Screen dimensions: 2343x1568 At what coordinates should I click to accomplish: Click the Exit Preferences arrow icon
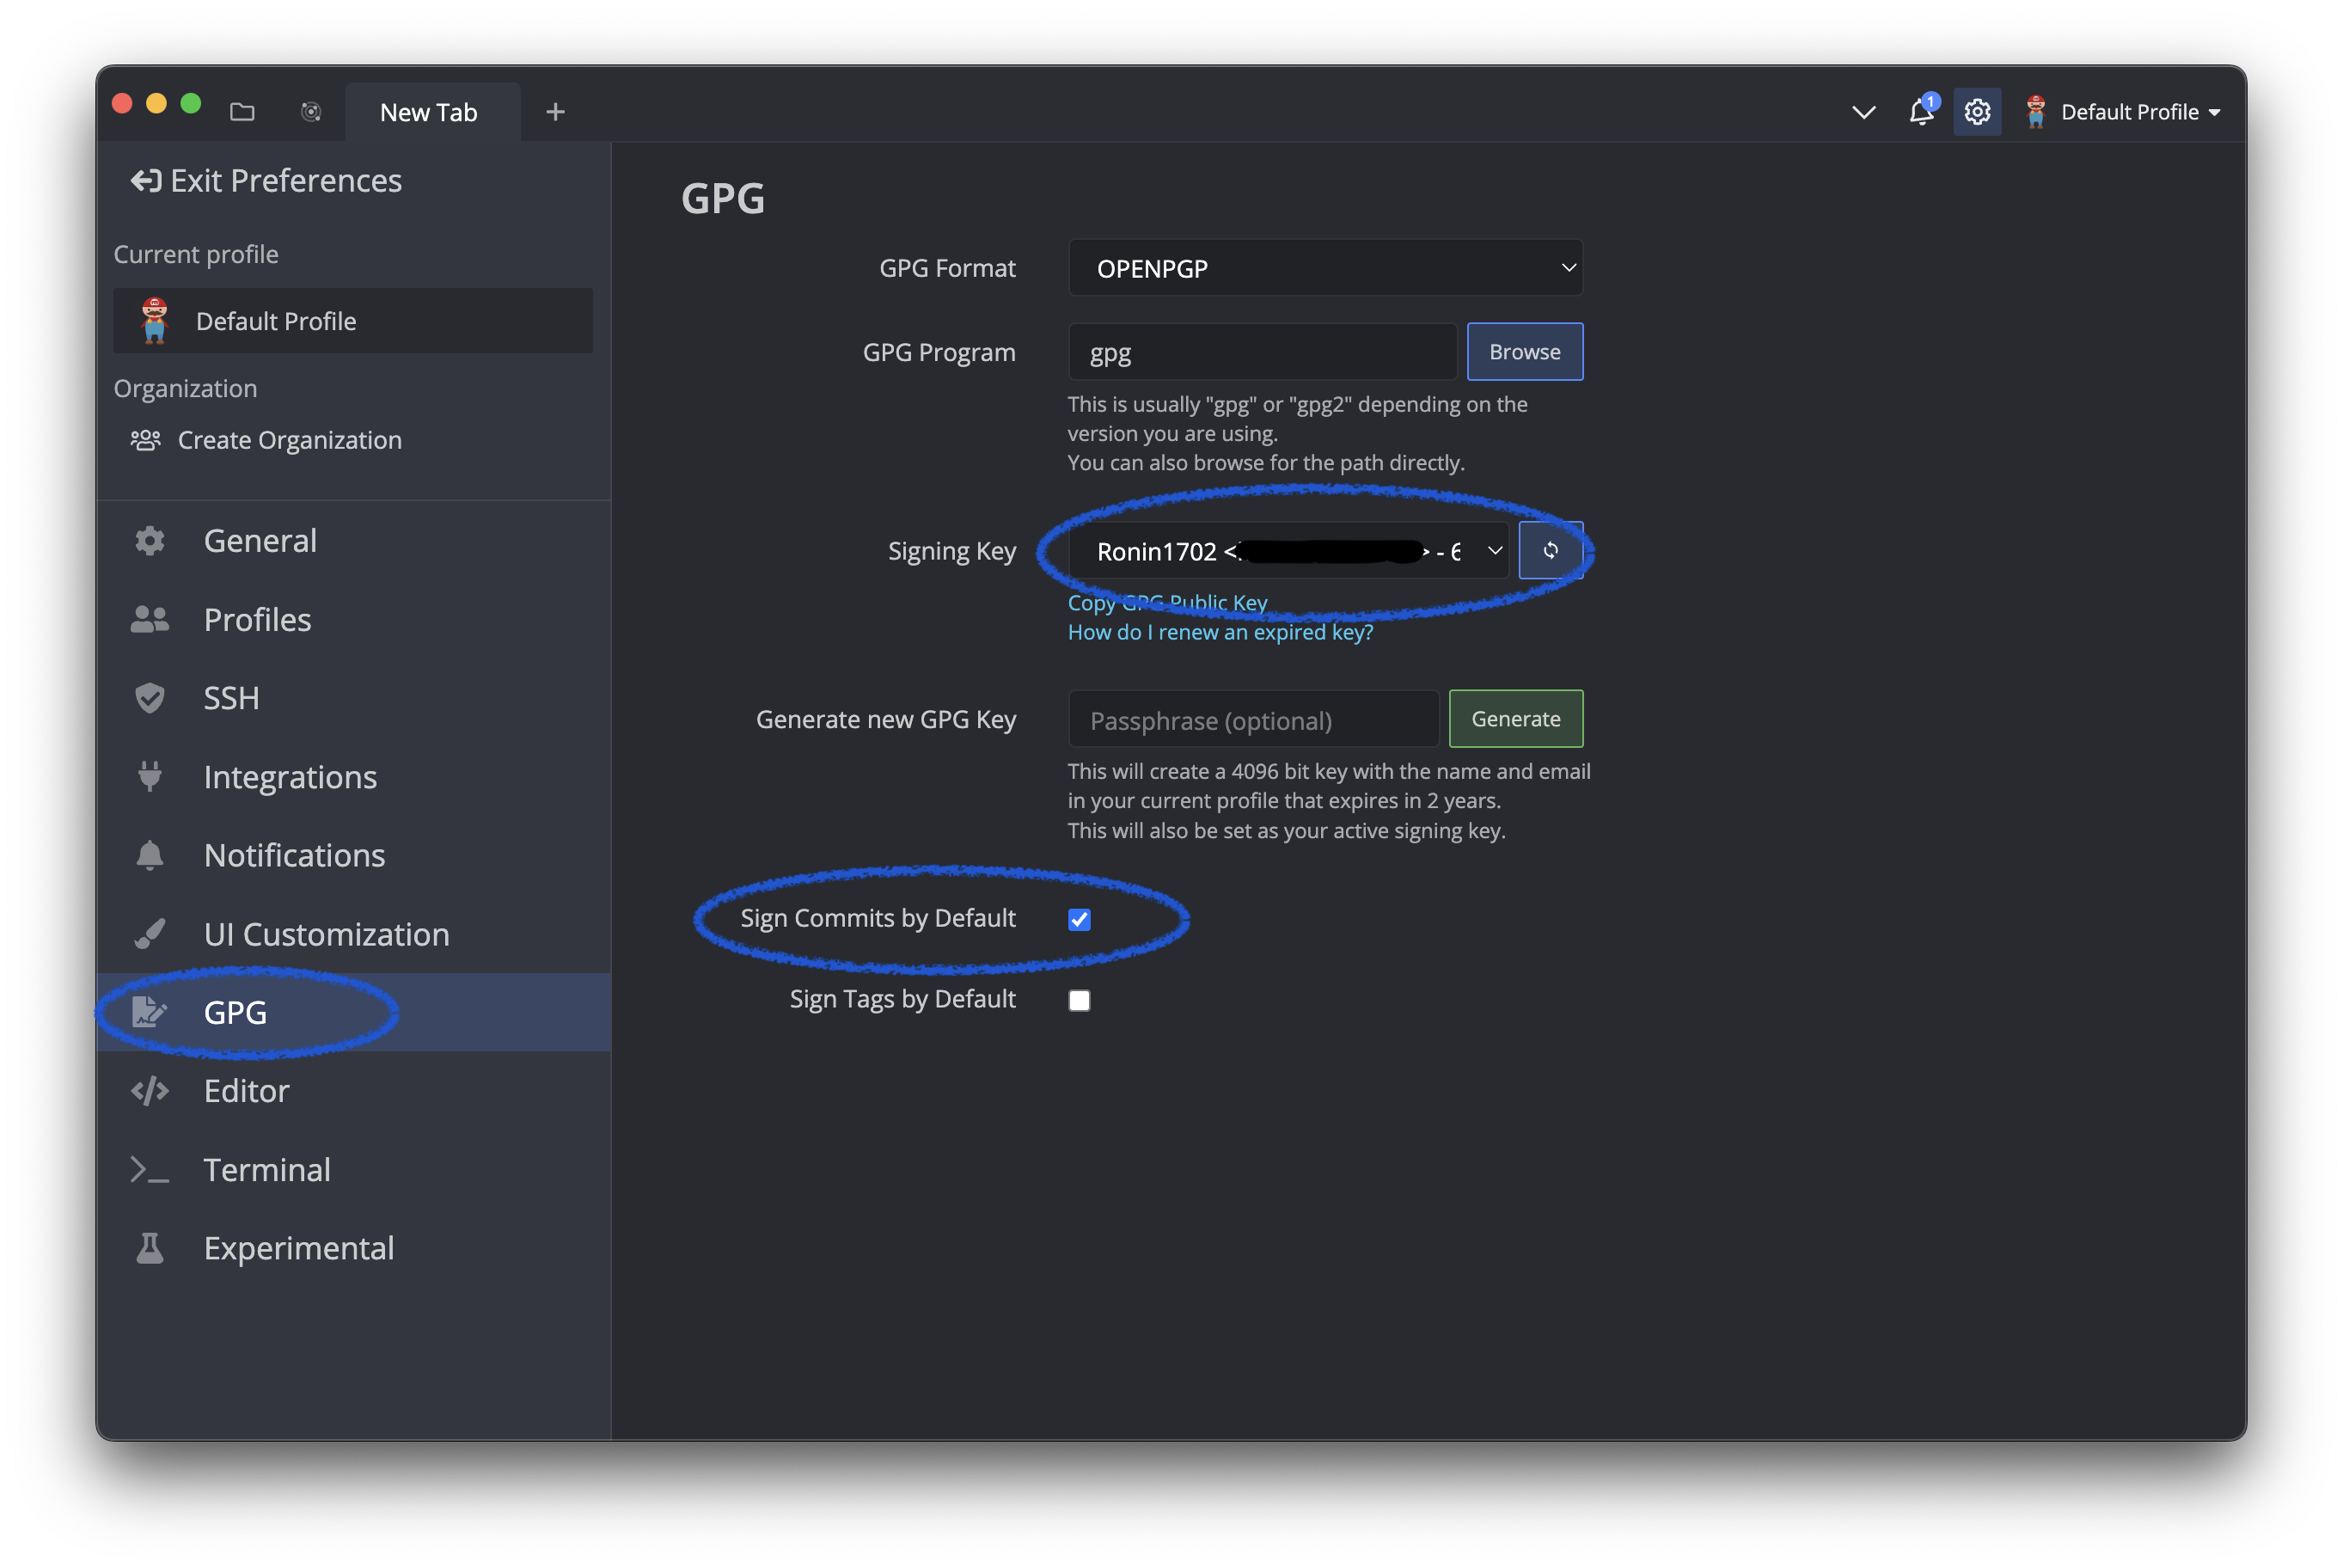click(146, 181)
